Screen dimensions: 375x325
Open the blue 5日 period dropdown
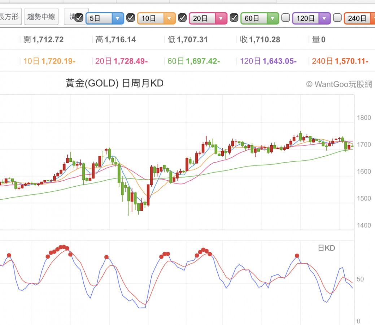point(105,18)
